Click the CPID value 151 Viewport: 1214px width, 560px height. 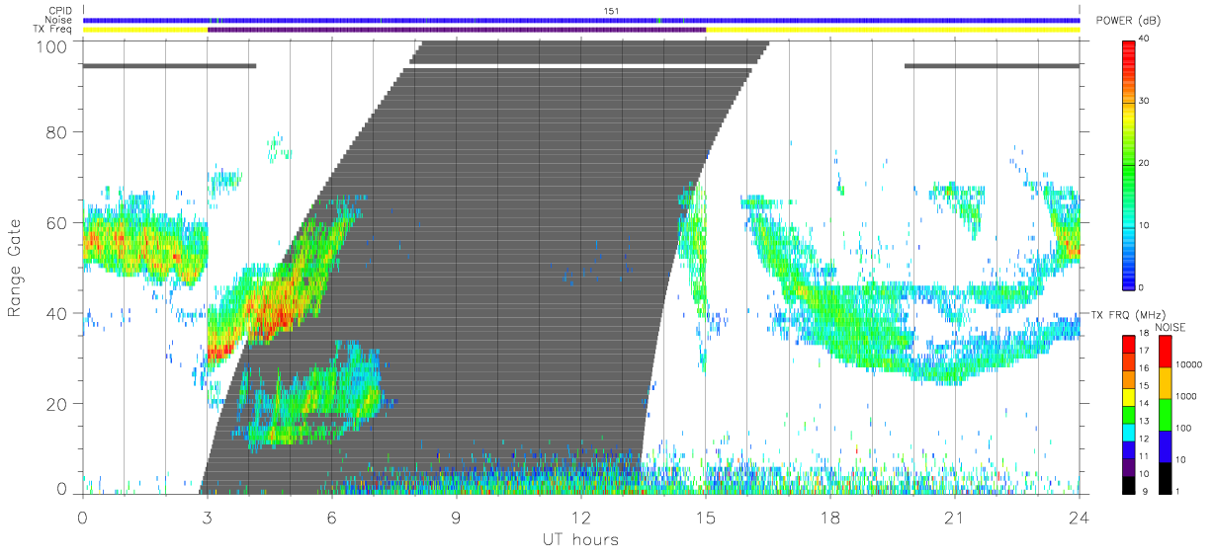(x=610, y=11)
